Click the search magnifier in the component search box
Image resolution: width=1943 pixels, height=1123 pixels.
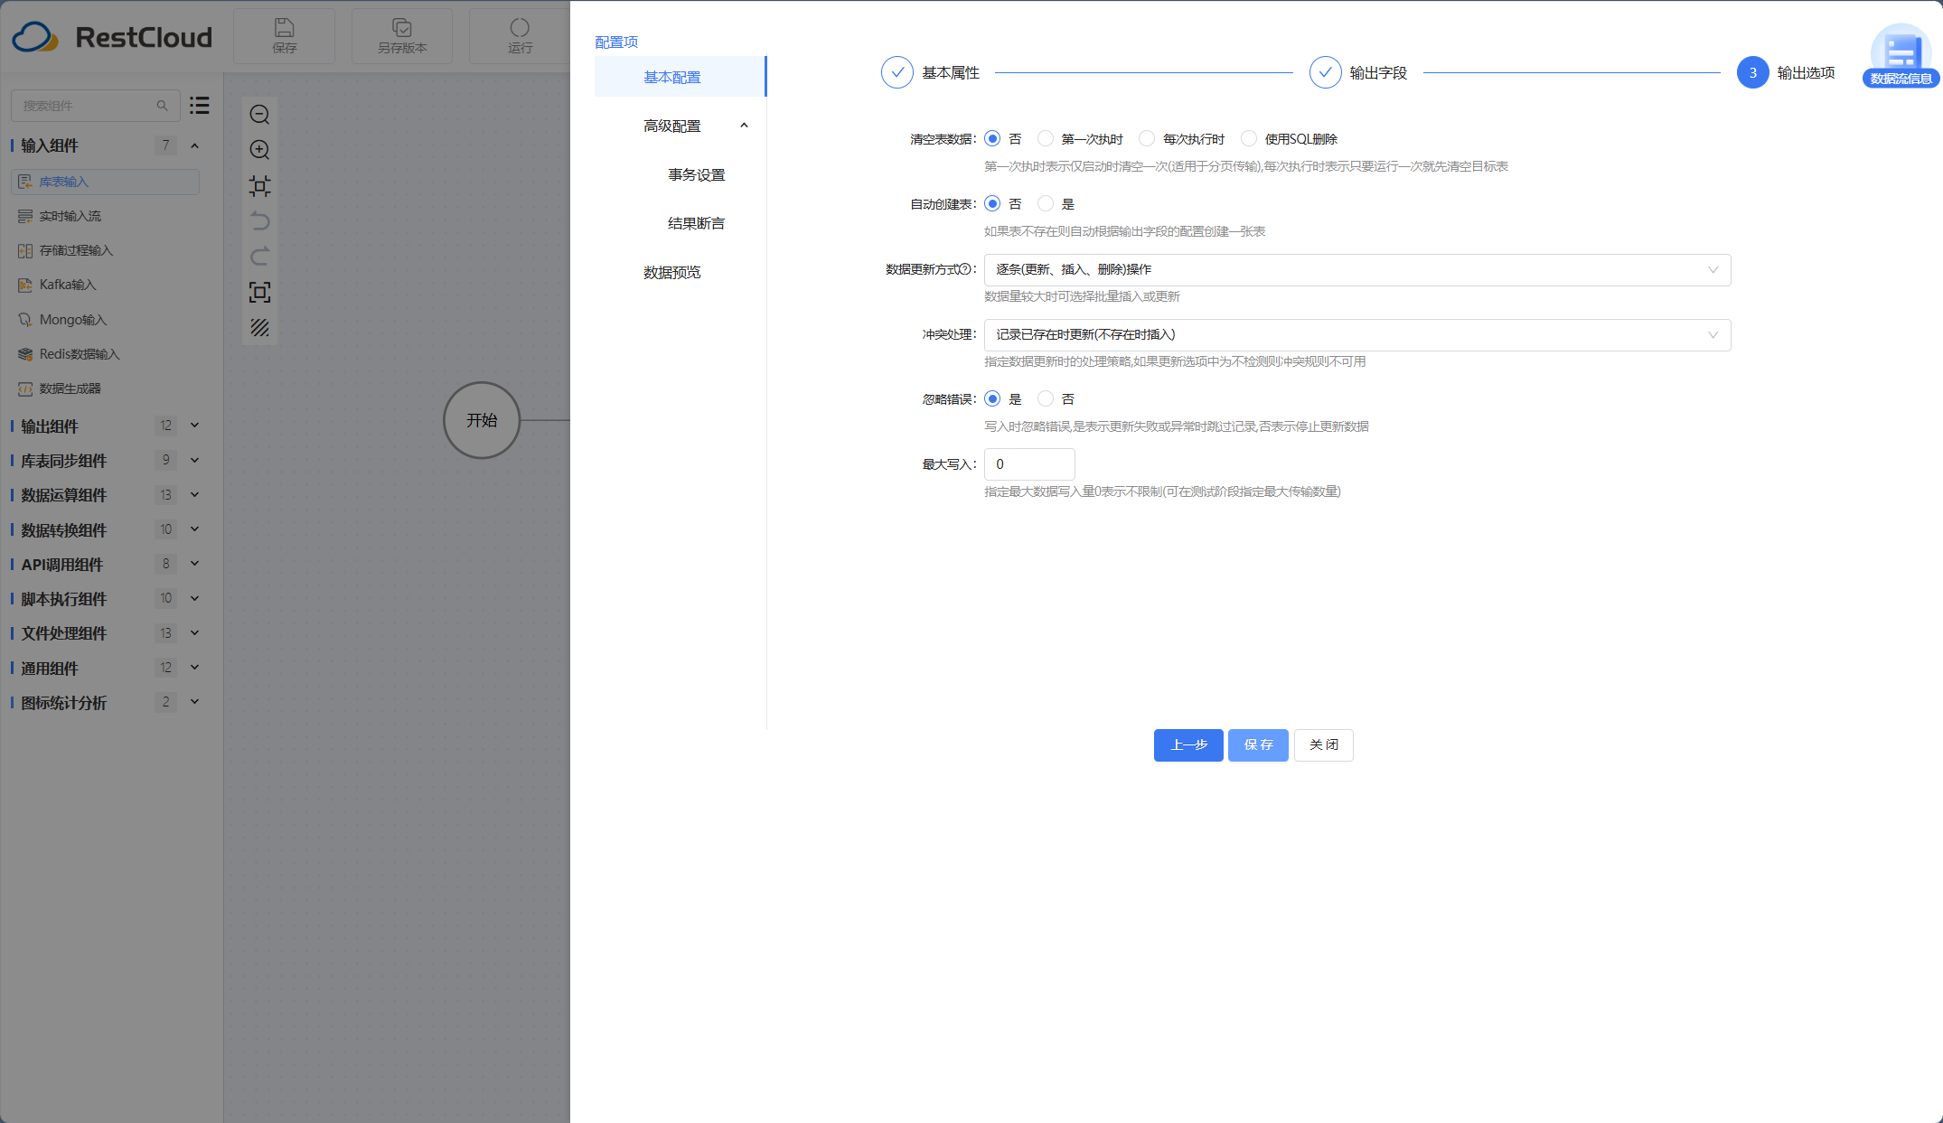163,106
